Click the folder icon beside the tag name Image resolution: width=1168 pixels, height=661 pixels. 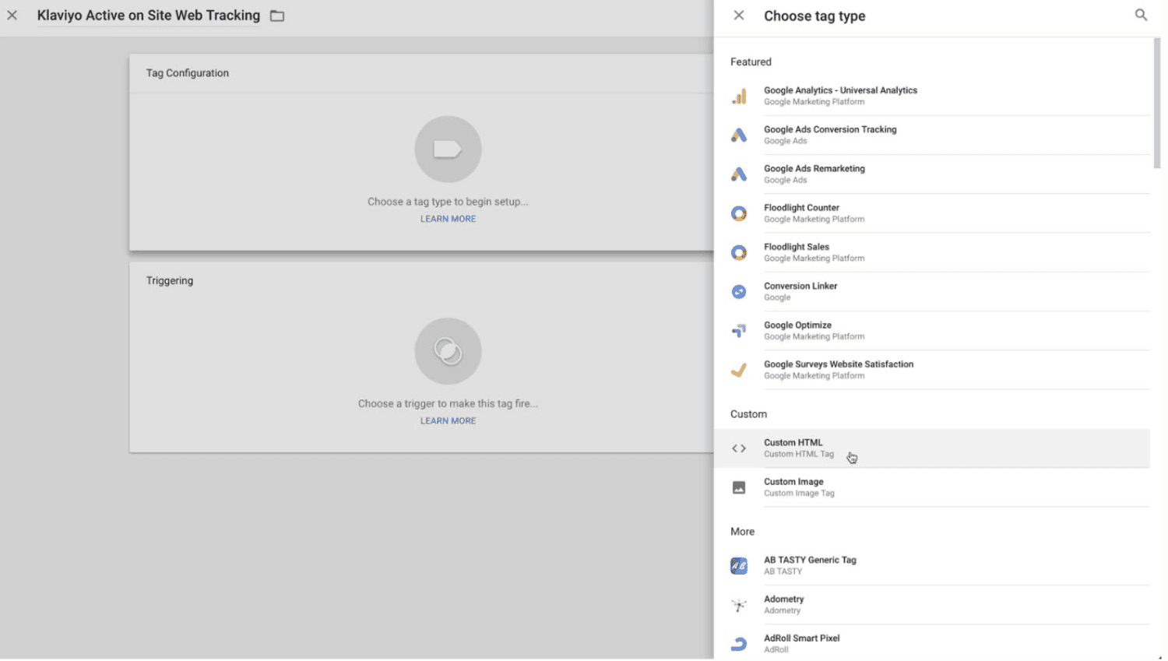(277, 16)
